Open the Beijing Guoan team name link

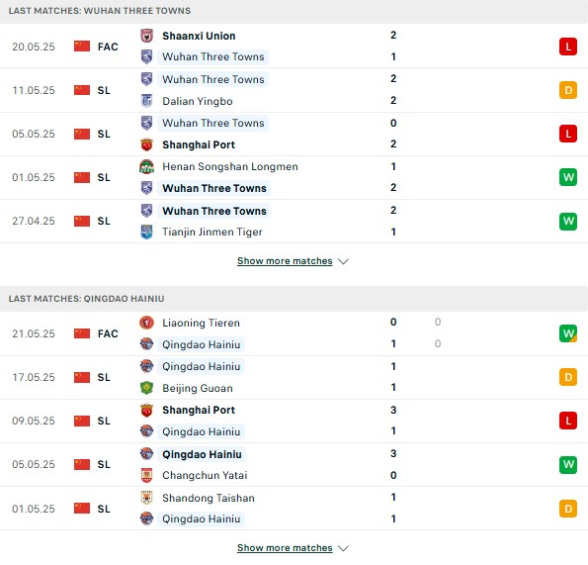pyautogui.click(x=198, y=388)
